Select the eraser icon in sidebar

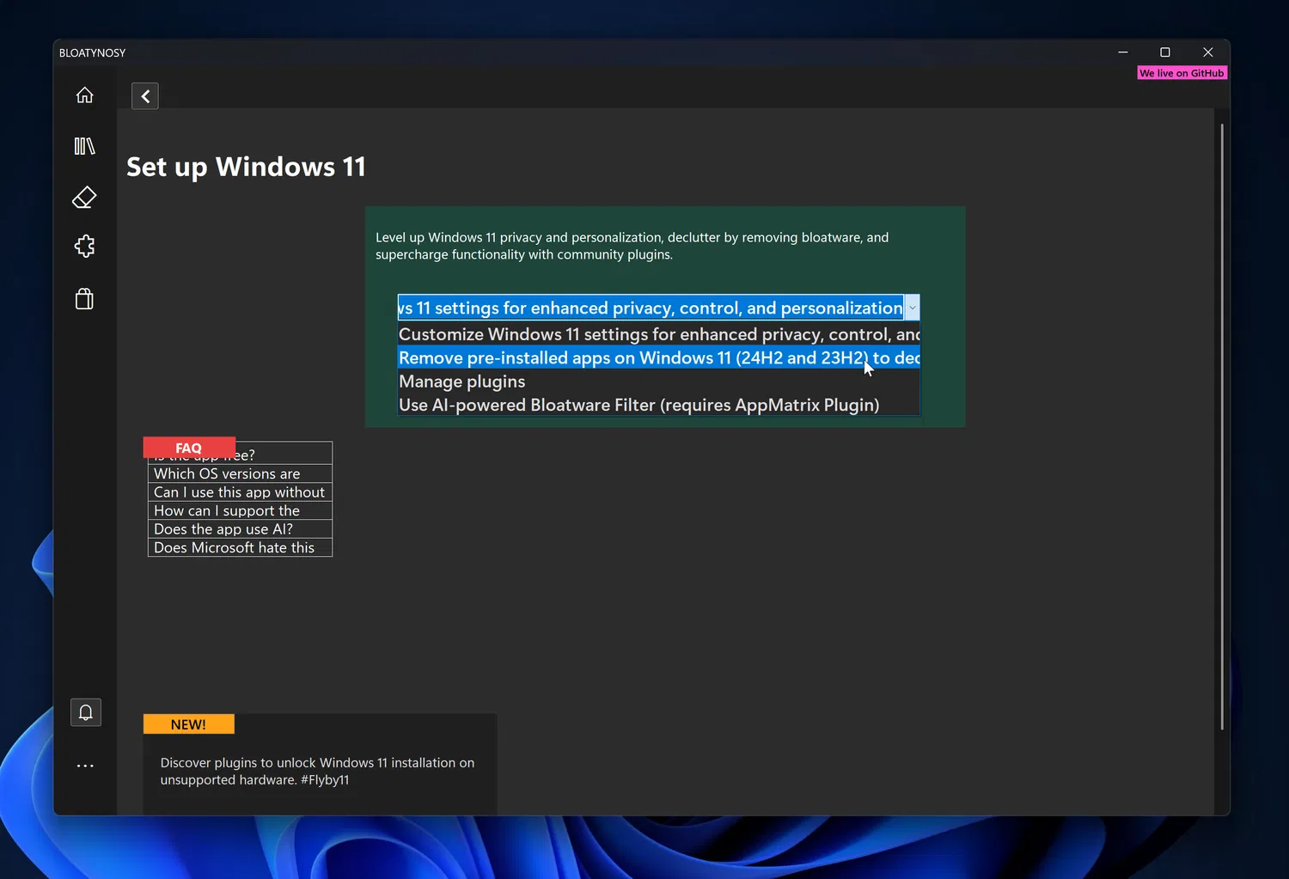tap(84, 198)
